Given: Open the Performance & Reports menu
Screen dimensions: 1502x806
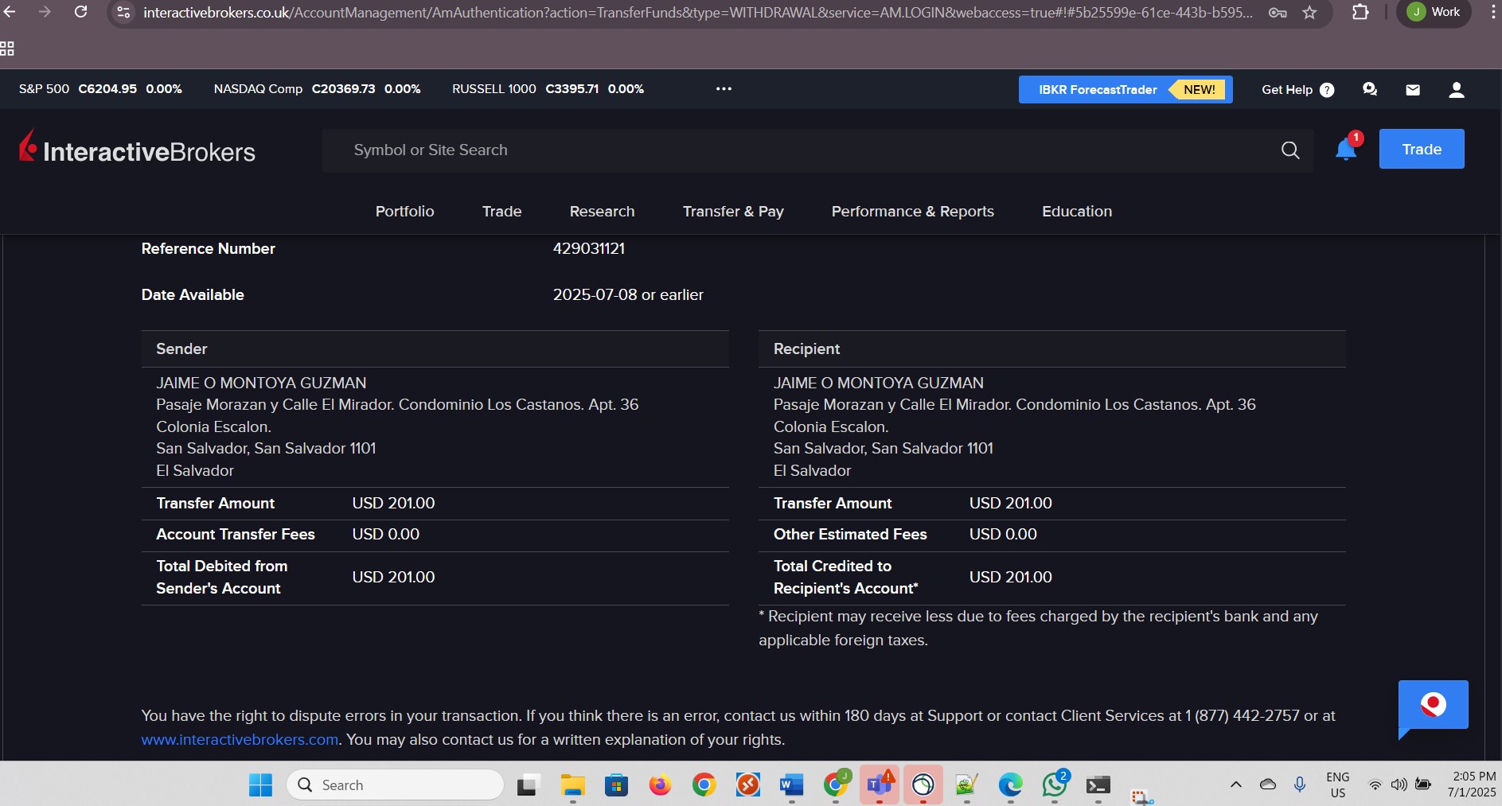Looking at the screenshot, I should (912, 211).
